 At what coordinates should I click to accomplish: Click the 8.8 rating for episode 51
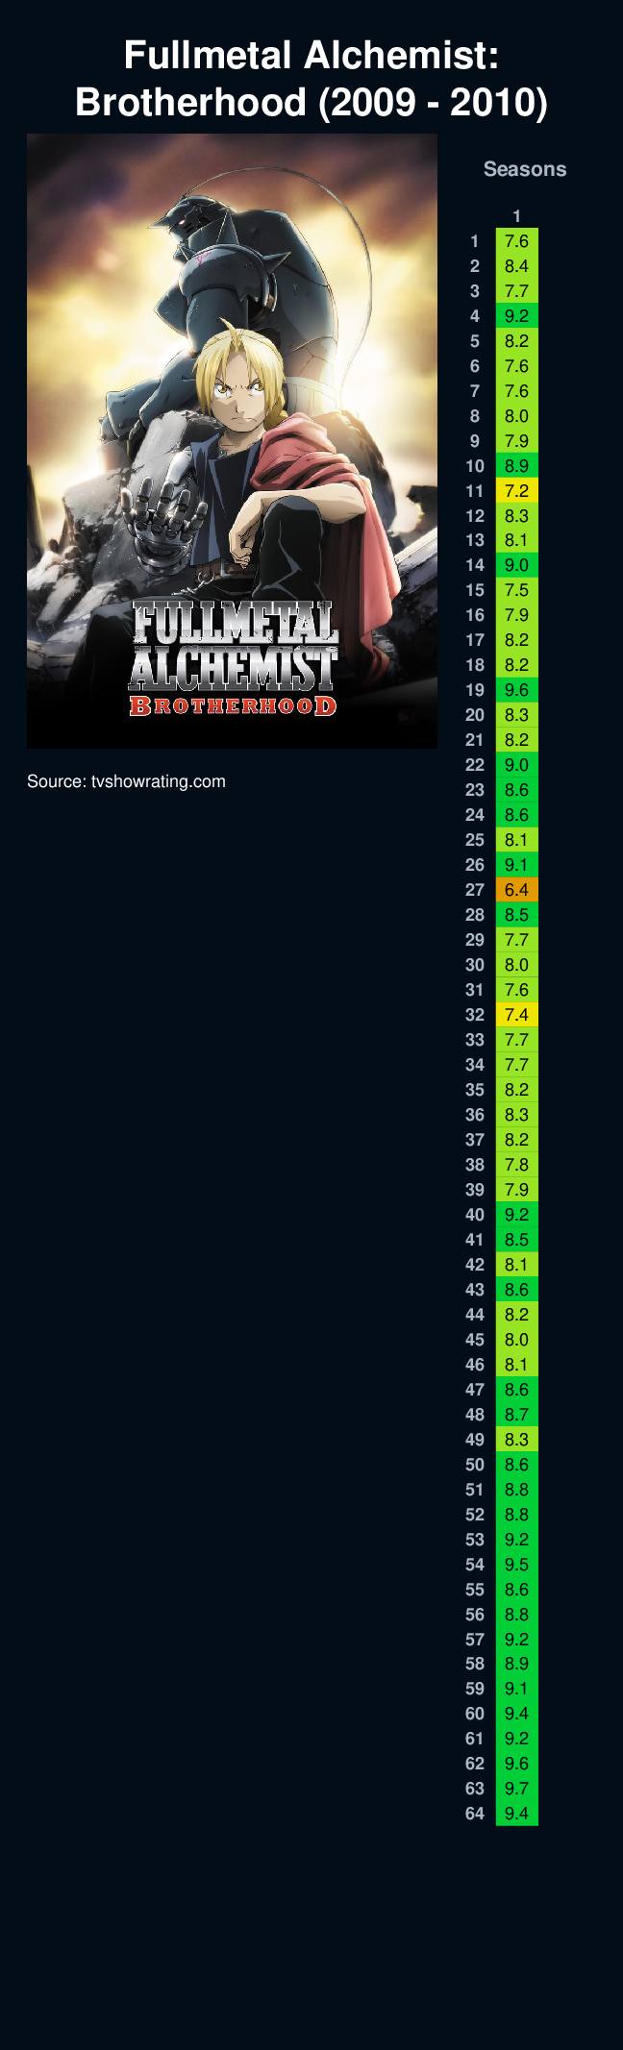(x=516, y=1490)
